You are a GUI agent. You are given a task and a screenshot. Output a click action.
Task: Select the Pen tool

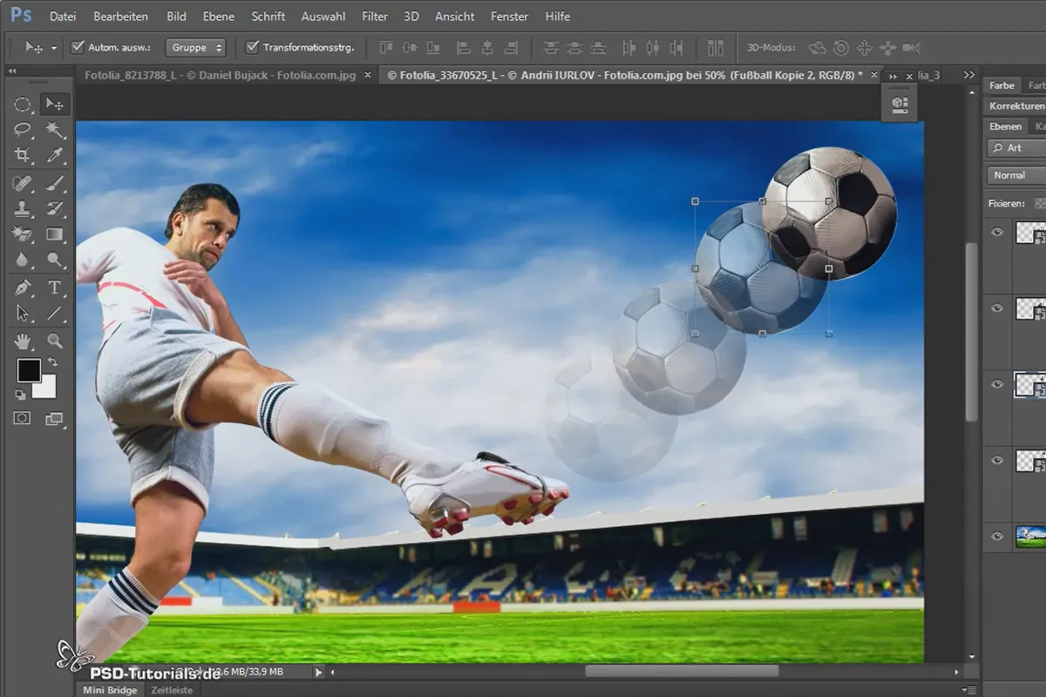point(23,287)
